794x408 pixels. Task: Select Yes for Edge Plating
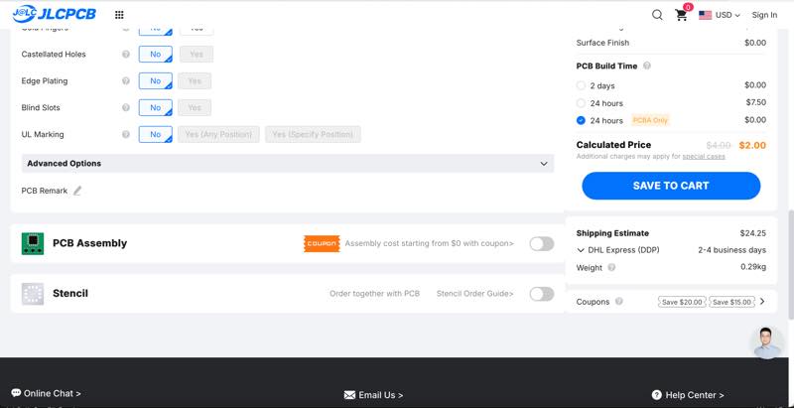tap(195, 81)
